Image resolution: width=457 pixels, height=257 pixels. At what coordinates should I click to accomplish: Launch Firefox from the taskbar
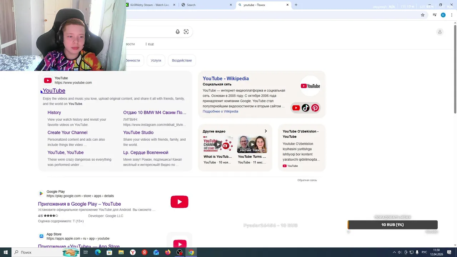pos(168,252)
